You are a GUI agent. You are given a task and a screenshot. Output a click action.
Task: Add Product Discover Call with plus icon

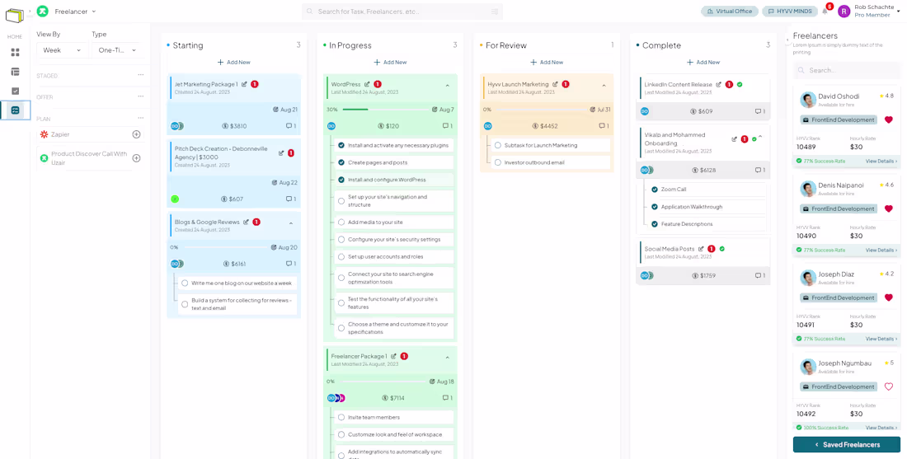137,158
